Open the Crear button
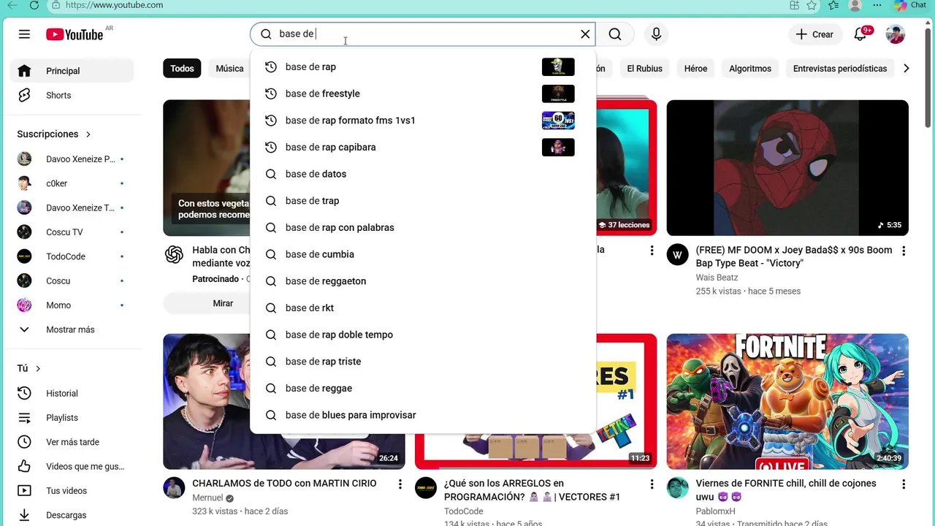This screenshot has height=526, width=935. [814, 34]
